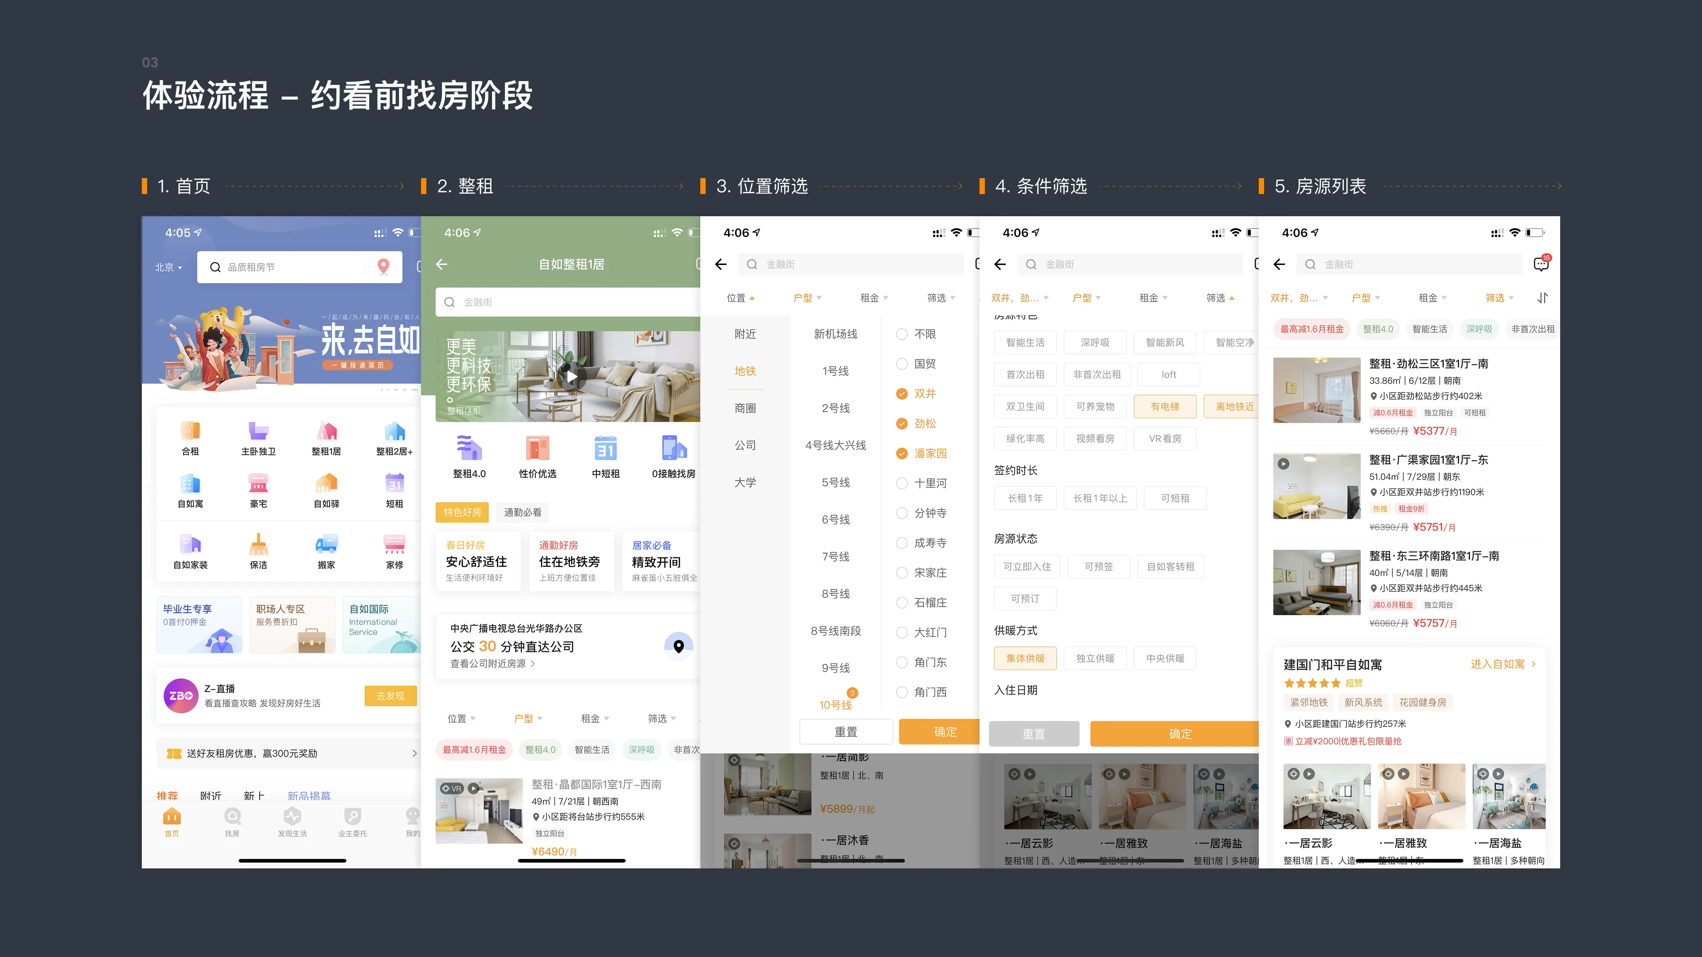Expand 位置 dropdown in the 位置筛选 screen
Viewport: 1702px width, 957px height.
(x=740, y=298)
